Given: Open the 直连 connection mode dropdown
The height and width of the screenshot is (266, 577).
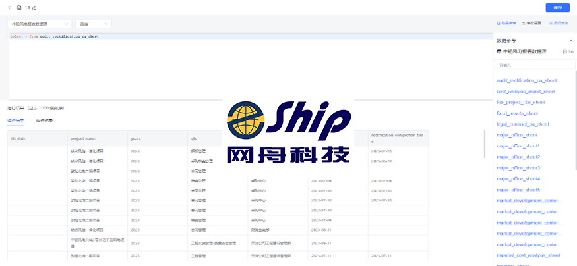Looking at the screenshot, I should 93,24.
